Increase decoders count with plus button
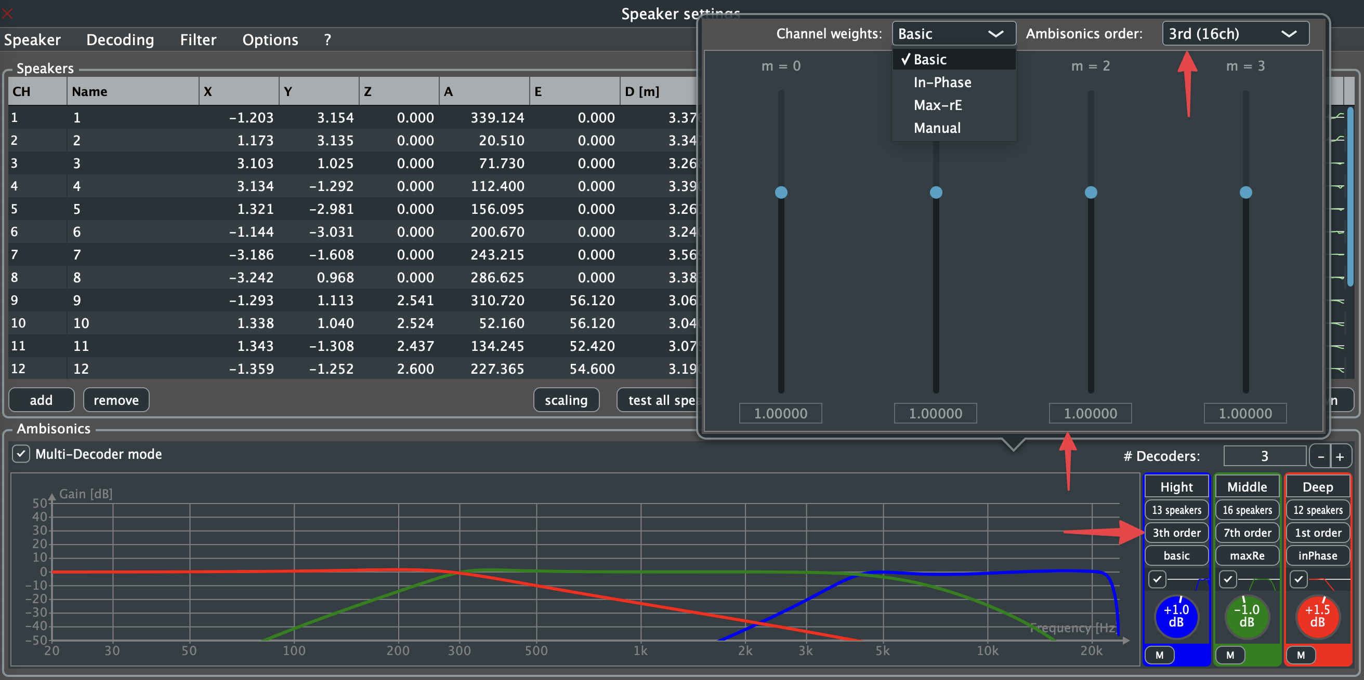The height and width of the screenshot is (680, 1364). click(1340, 456)
